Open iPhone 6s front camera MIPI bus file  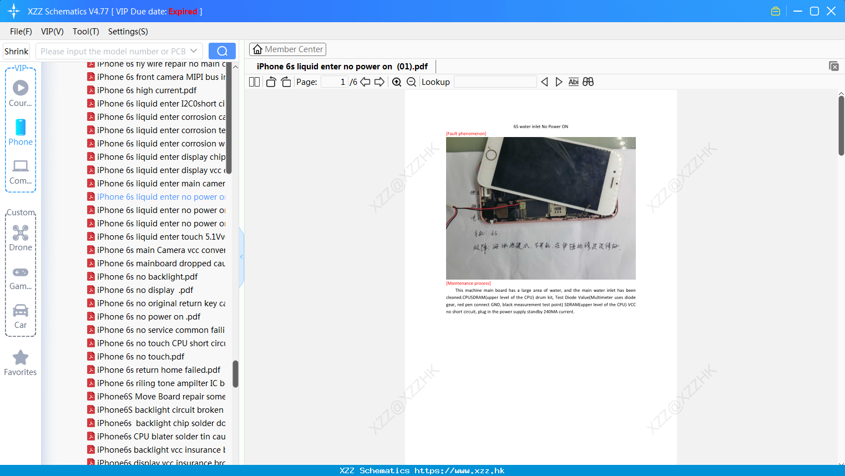pos(156,77)
